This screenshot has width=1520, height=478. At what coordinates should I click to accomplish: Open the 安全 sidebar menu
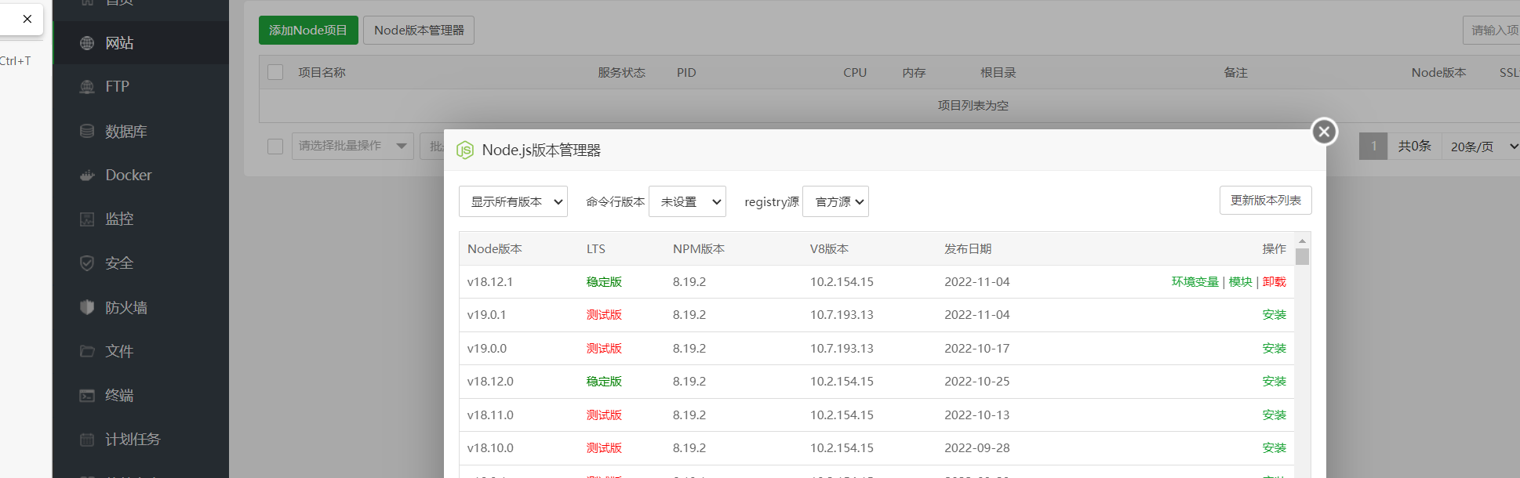pyautogui.click(x=141, y=263)
